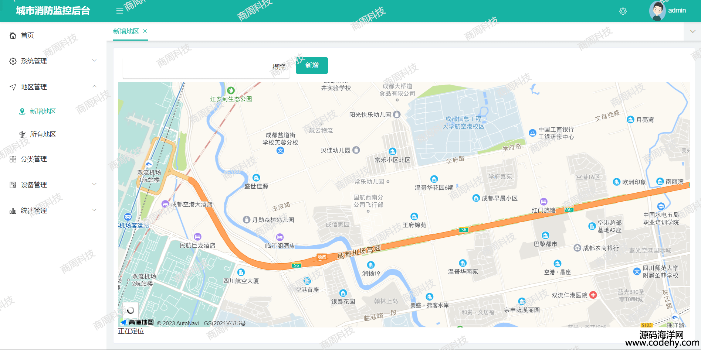Click the 民航巨龙酒店 hotel marker
This screenshot has width=701, height=350.
click(198, 237)
